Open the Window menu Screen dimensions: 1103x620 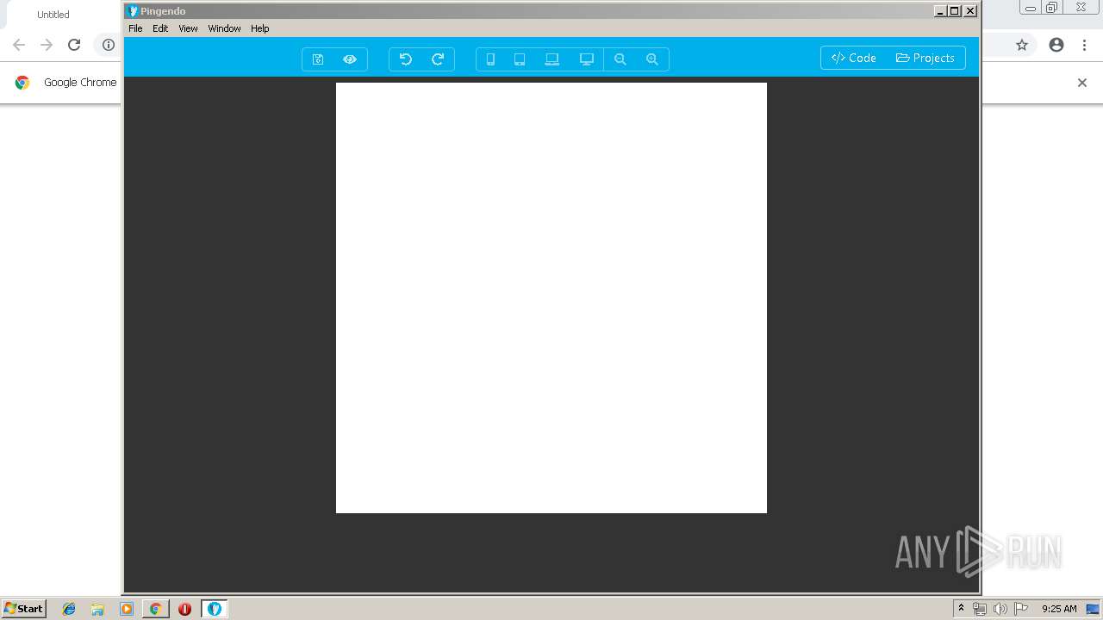[224, 28]
